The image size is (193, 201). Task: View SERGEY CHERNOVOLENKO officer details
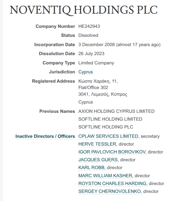109,191
